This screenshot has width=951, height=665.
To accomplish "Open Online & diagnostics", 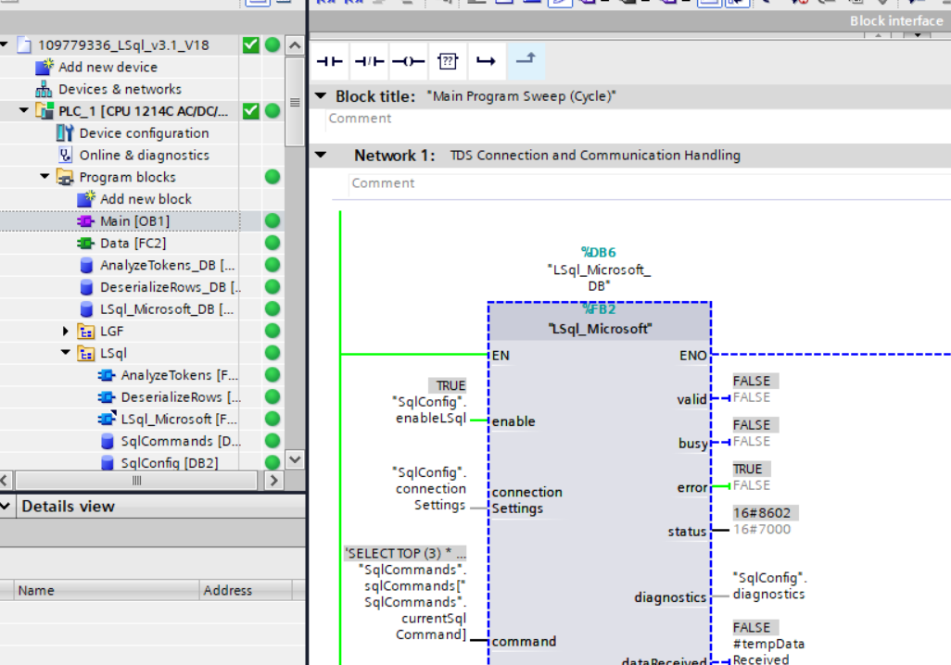I will click(x=144, y=156).
